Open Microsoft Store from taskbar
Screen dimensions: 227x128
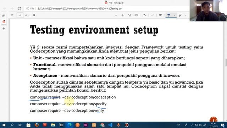[28, 125]
